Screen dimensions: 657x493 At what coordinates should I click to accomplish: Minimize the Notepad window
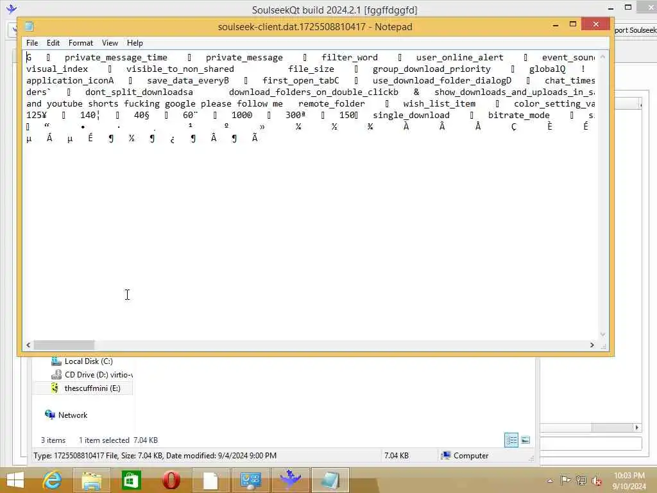click(x=556, y=25)
